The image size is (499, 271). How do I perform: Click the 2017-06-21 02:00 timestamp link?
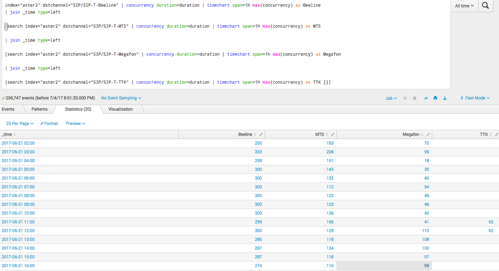coord(18,143)
